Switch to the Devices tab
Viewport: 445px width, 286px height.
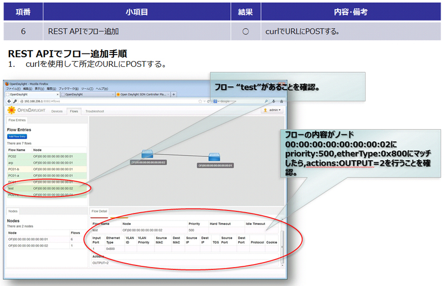[x=57, y=111]
